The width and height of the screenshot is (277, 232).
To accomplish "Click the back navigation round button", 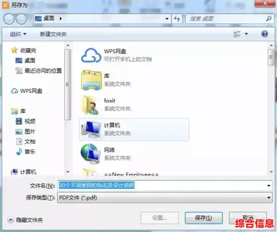I will click(9, 19).
